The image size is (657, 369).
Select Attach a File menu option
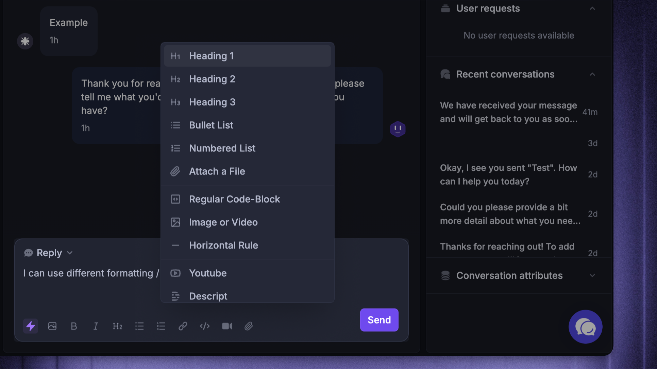point(248,171)
